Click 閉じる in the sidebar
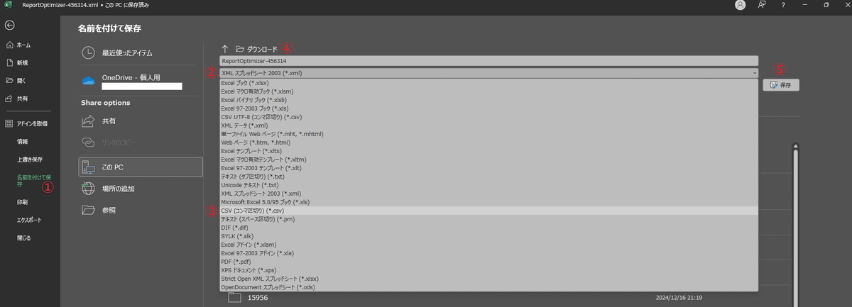Viewport: 852px width, 307px height. [x=23, y=238]
